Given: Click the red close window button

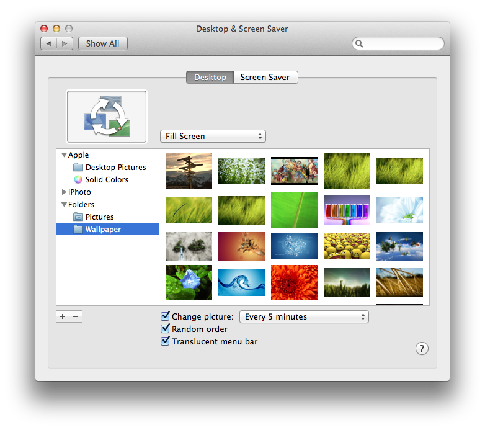Looking at the screenshot, I should tap(44, 29).
